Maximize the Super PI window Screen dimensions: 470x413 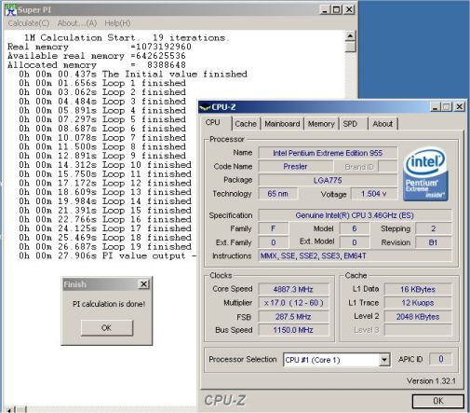tap(336, 10)
